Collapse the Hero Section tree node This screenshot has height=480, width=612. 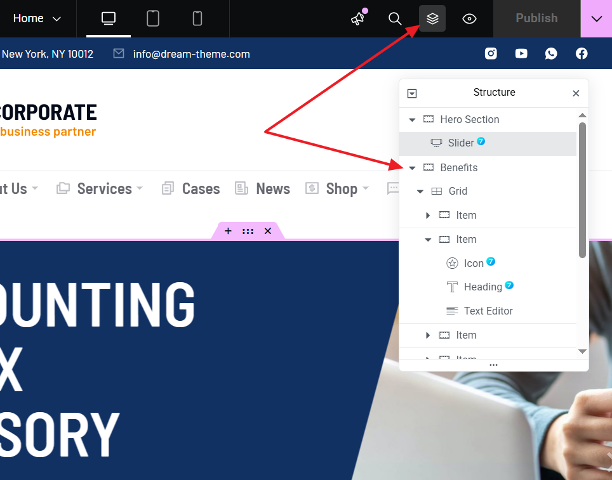pos(412,120)
